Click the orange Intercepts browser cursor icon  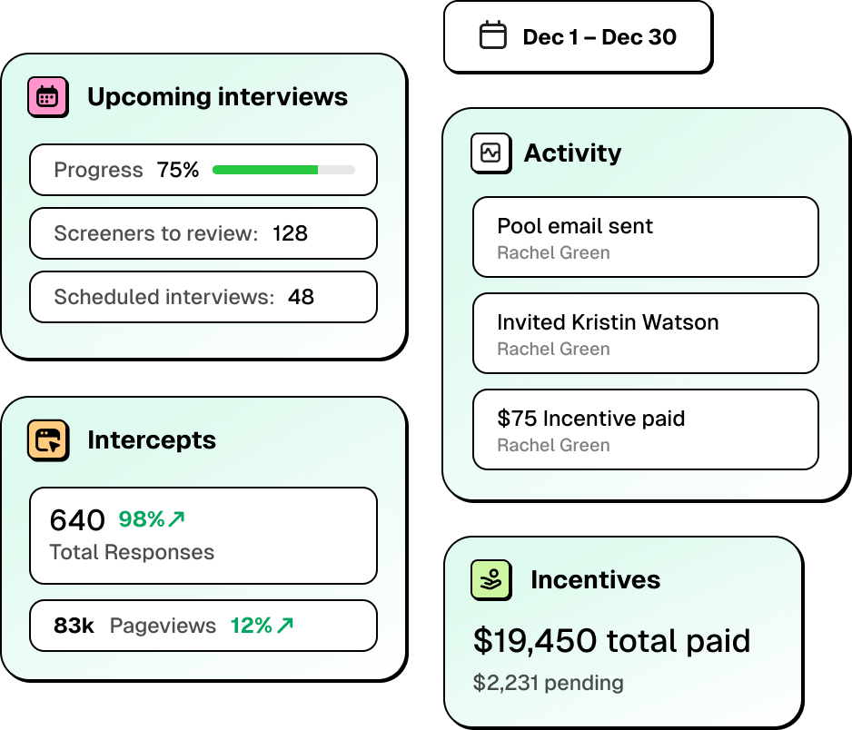(48, 440)
